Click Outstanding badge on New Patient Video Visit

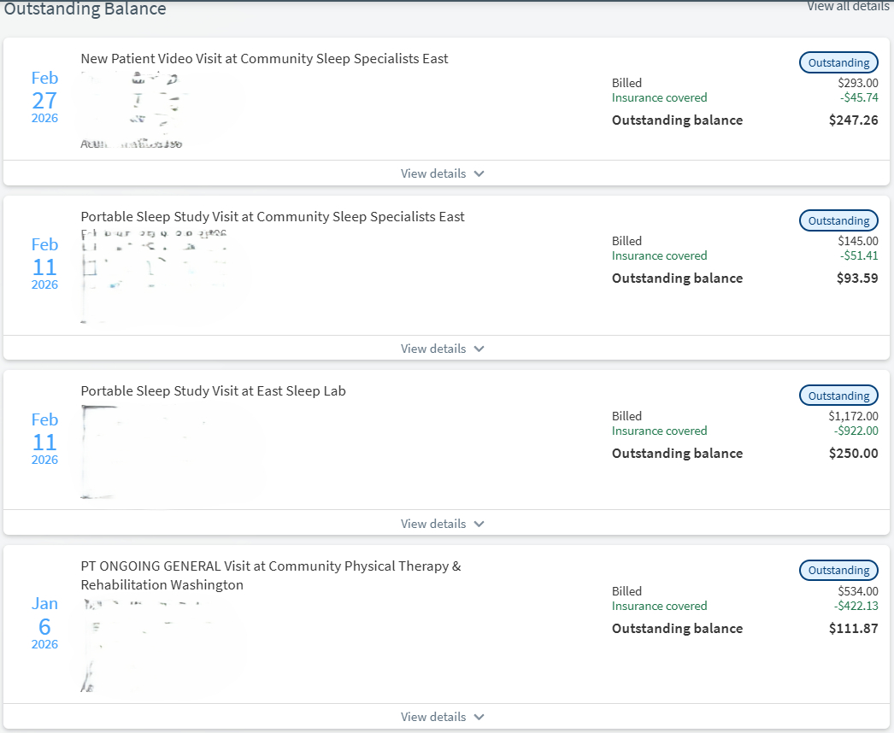click(x=838, y=62)
